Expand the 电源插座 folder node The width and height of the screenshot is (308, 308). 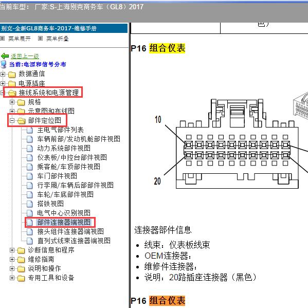[x=3, y=83]
